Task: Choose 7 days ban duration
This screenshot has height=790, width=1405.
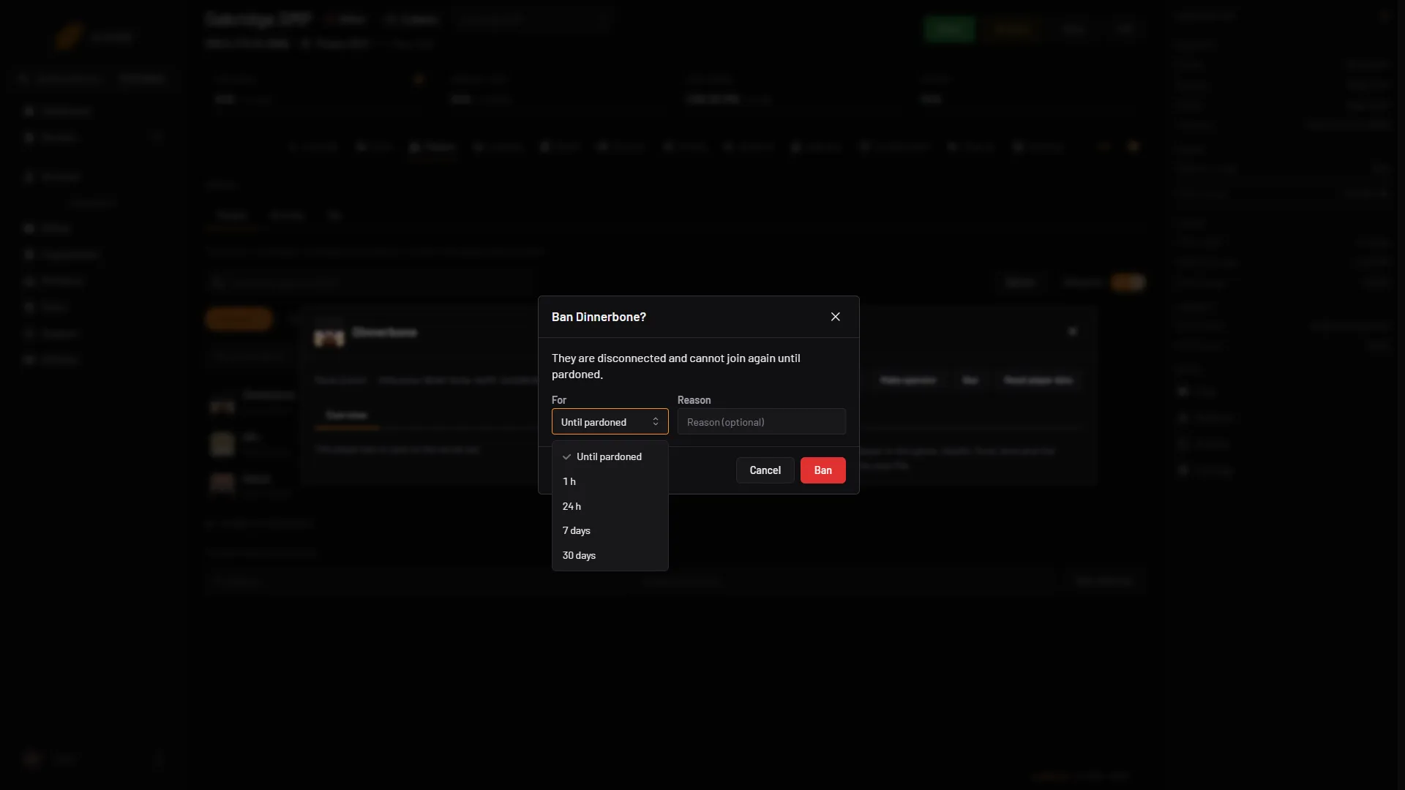Action: [x=610, y=530]
